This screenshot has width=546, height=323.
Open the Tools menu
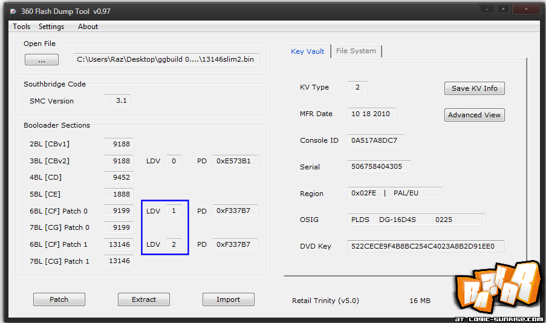click(22, 27)
